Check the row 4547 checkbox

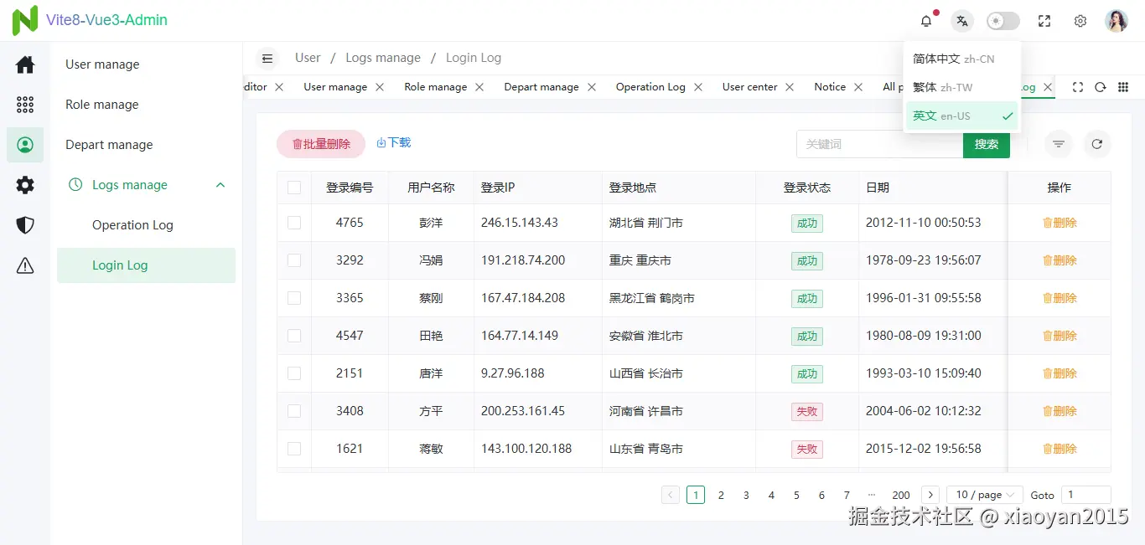[x=294, y=336]
